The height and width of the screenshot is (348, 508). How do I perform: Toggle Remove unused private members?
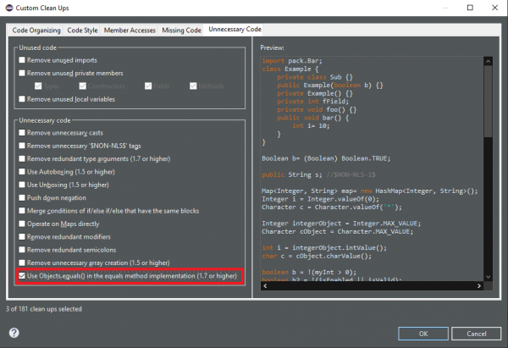point(22,74)
